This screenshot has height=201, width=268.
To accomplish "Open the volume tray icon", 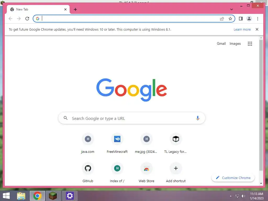I will click(x=243, y=196).
